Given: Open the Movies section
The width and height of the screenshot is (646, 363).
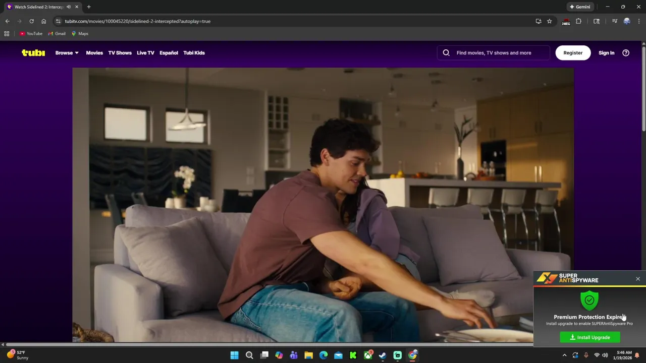Looking at the screenshot, I should coord(94,52).
